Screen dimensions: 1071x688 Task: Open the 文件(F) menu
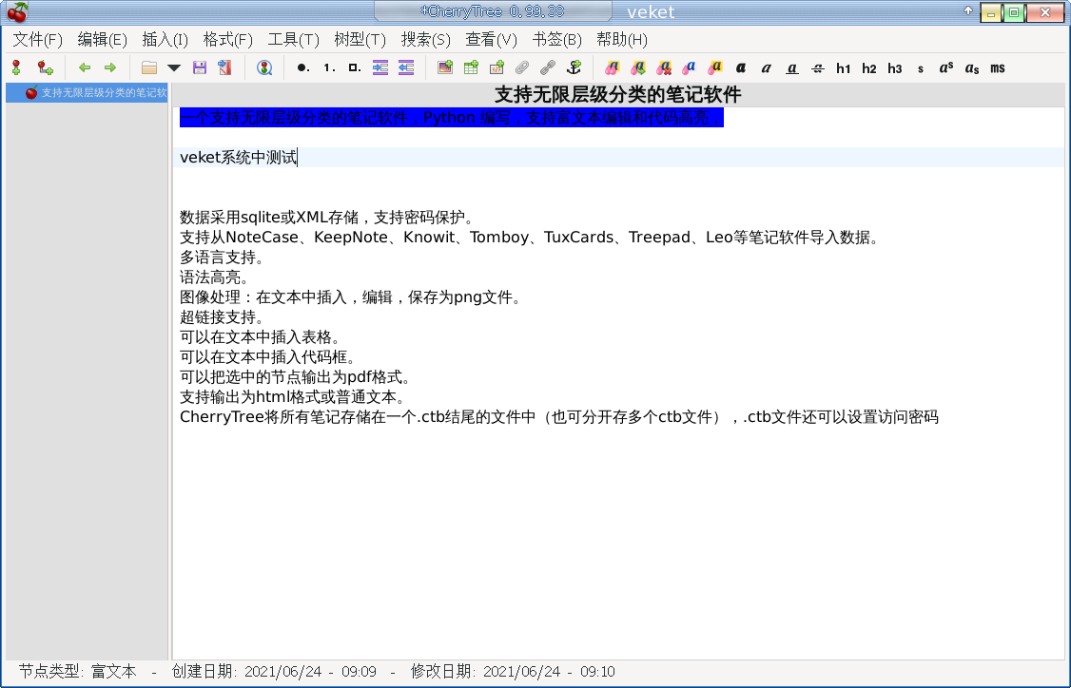(x=37, y=40)
